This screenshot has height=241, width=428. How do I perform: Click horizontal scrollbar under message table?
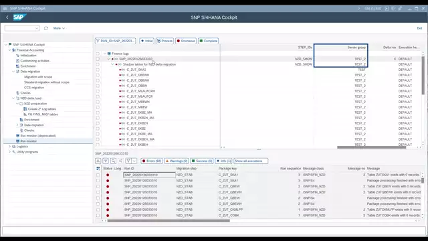pos(169,221)
